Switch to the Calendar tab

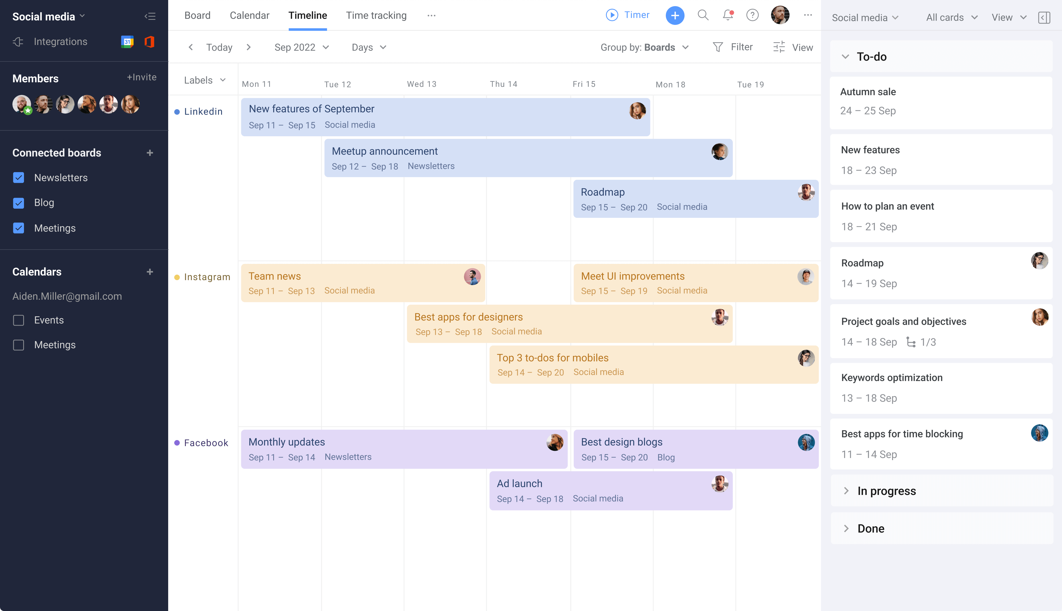pyautogui.click(x=250, y=15)
